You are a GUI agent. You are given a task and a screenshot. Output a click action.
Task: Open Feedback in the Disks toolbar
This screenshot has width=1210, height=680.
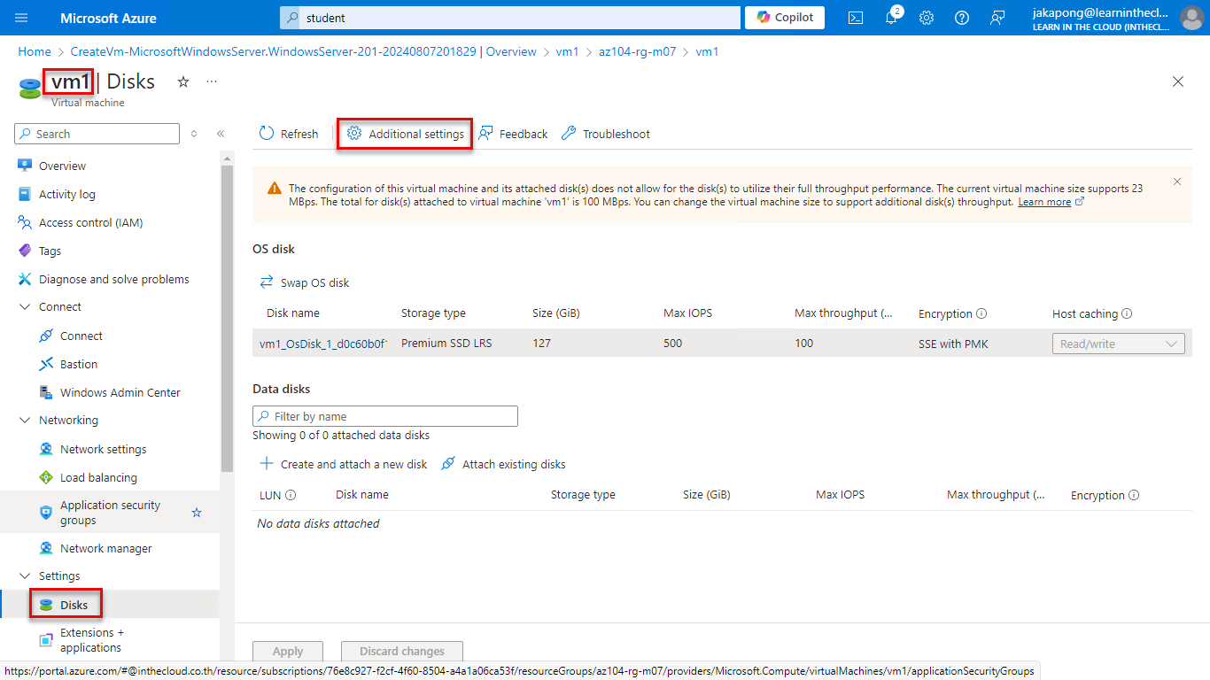(x=513, y=134)
